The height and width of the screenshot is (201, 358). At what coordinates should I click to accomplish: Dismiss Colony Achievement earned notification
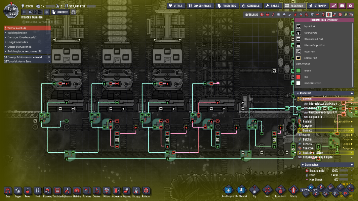[49, 57]
